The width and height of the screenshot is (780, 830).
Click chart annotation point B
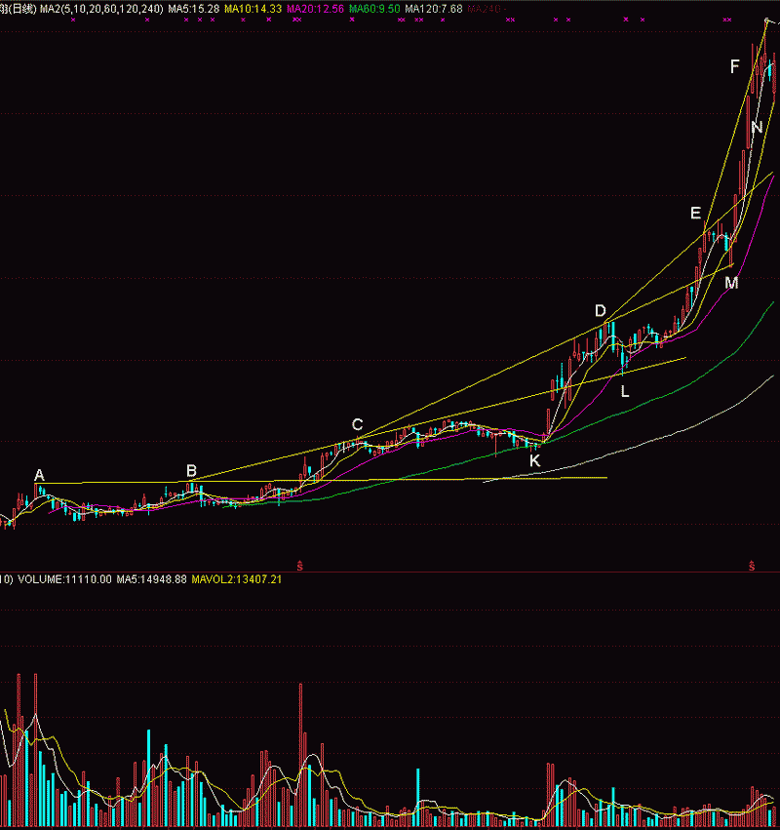(191, 470)
